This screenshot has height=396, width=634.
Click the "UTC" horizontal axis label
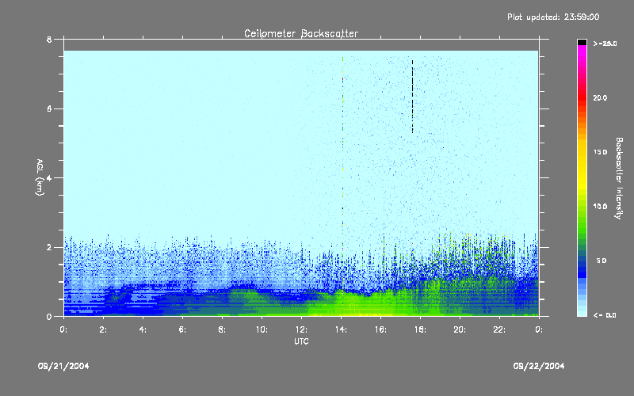pyautogui.click(x=301, y=341)
